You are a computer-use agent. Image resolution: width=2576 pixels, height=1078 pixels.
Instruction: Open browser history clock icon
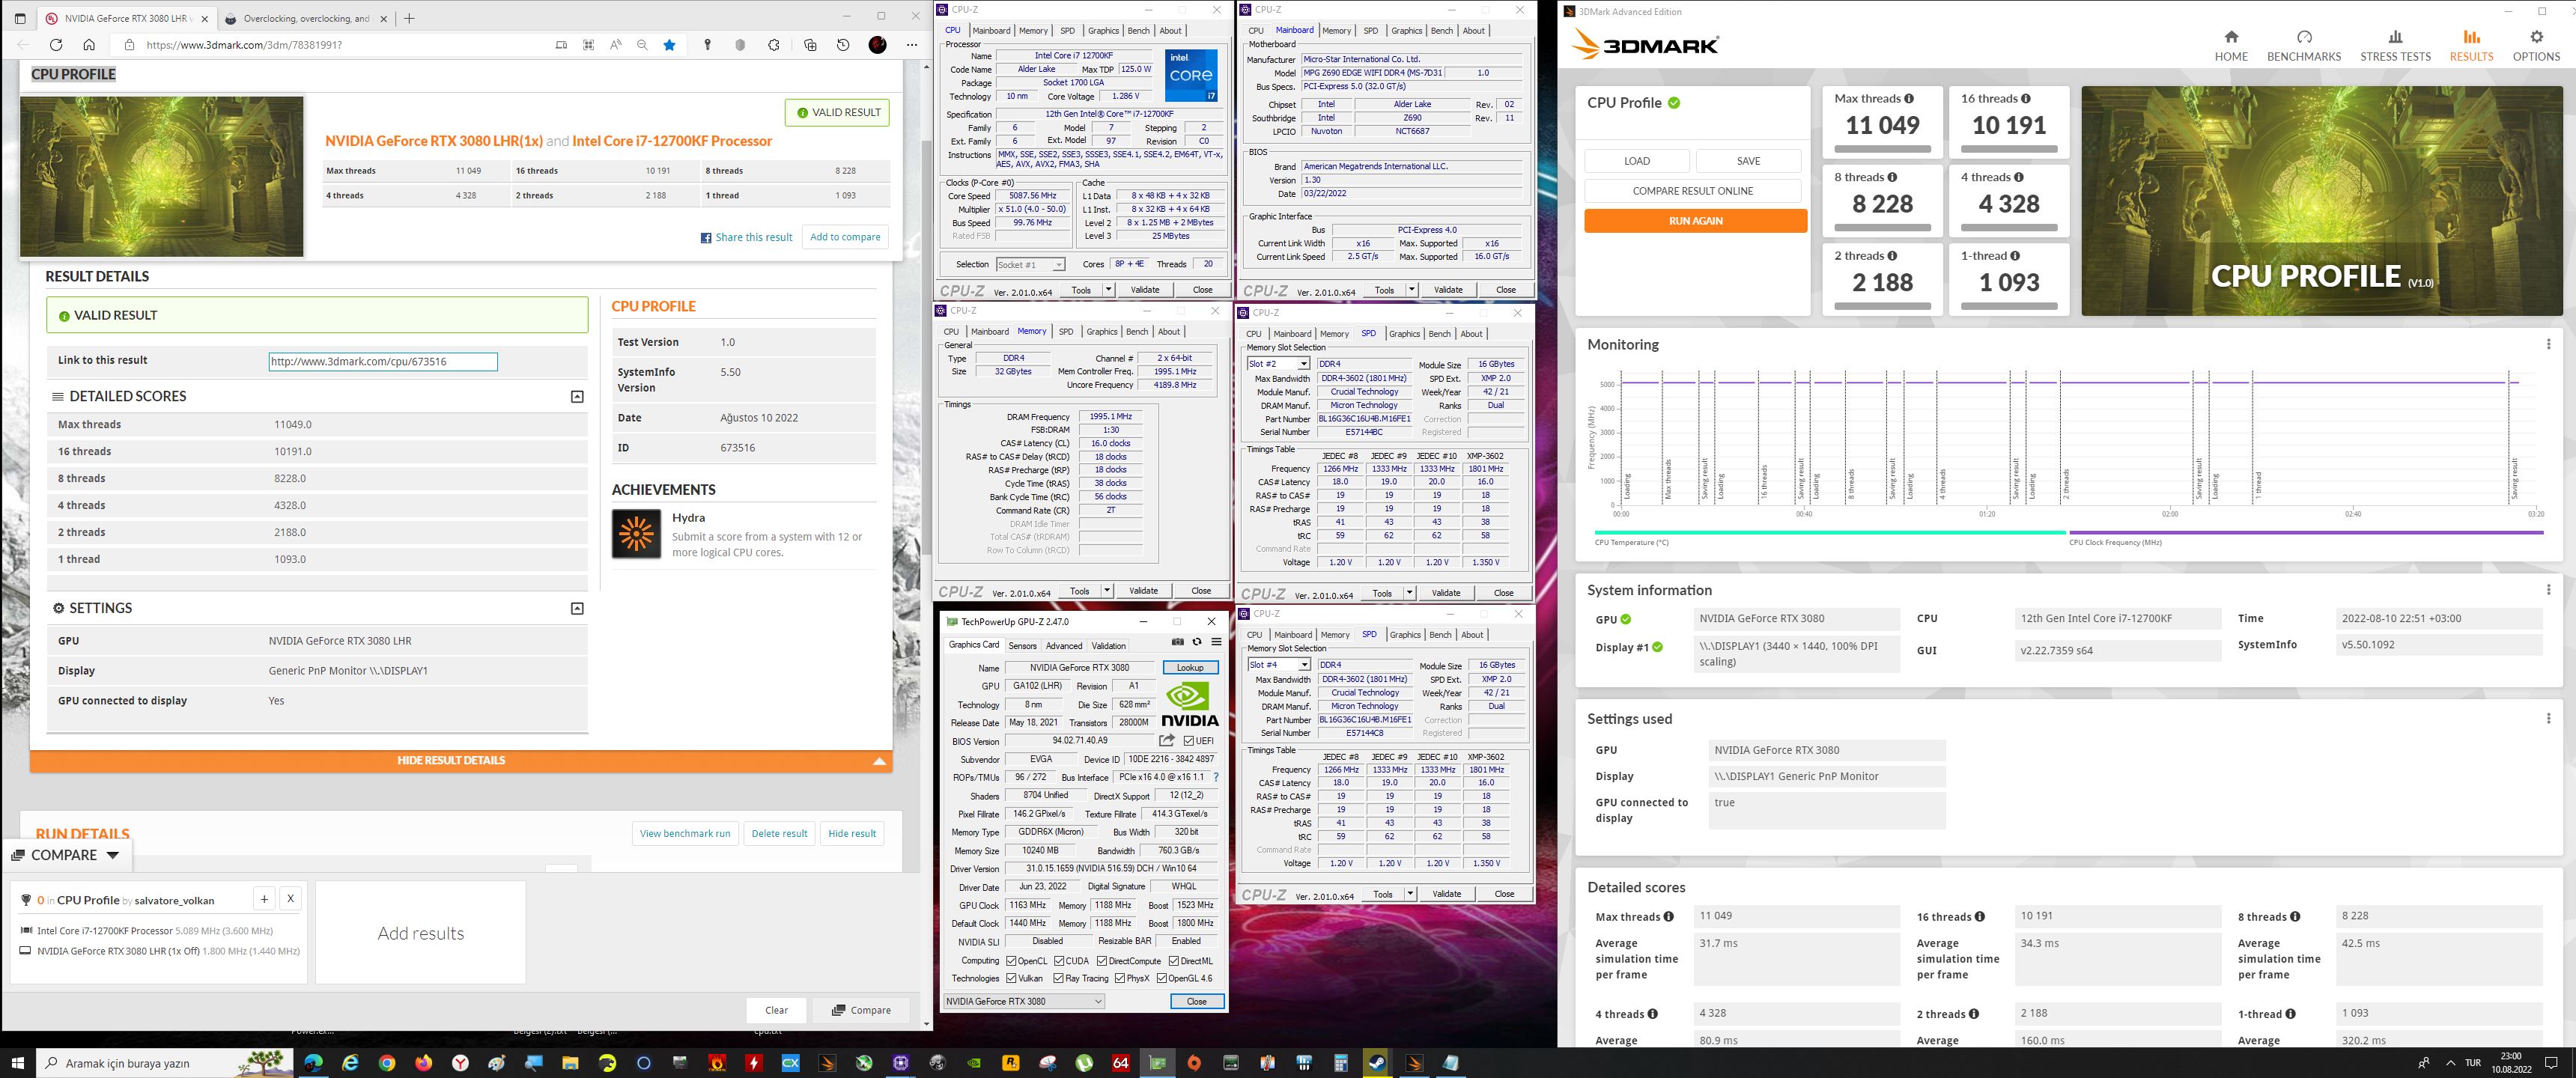coord(843,45)
